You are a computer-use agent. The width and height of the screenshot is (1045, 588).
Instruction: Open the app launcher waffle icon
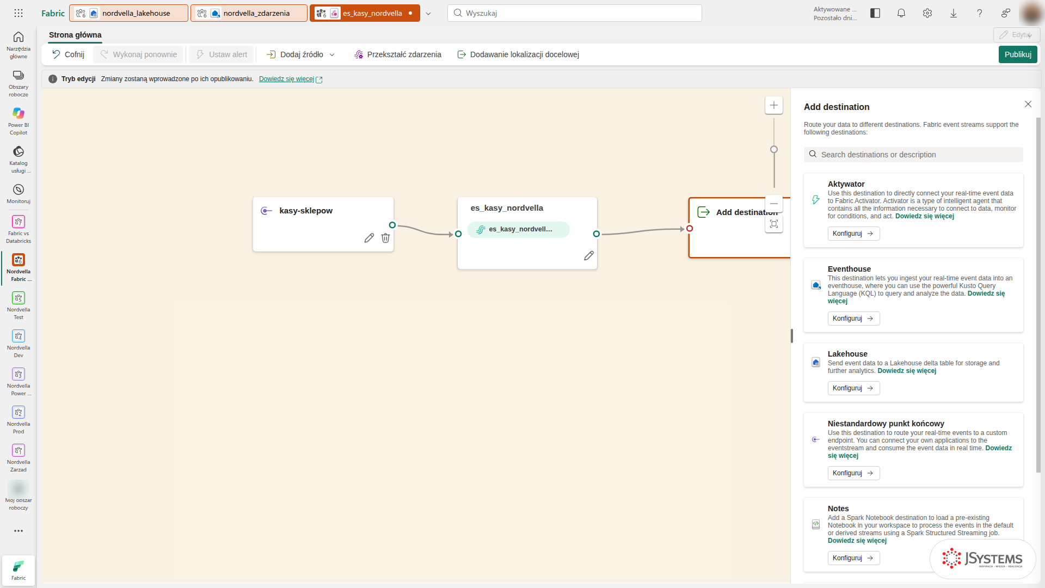coord(19,13)
